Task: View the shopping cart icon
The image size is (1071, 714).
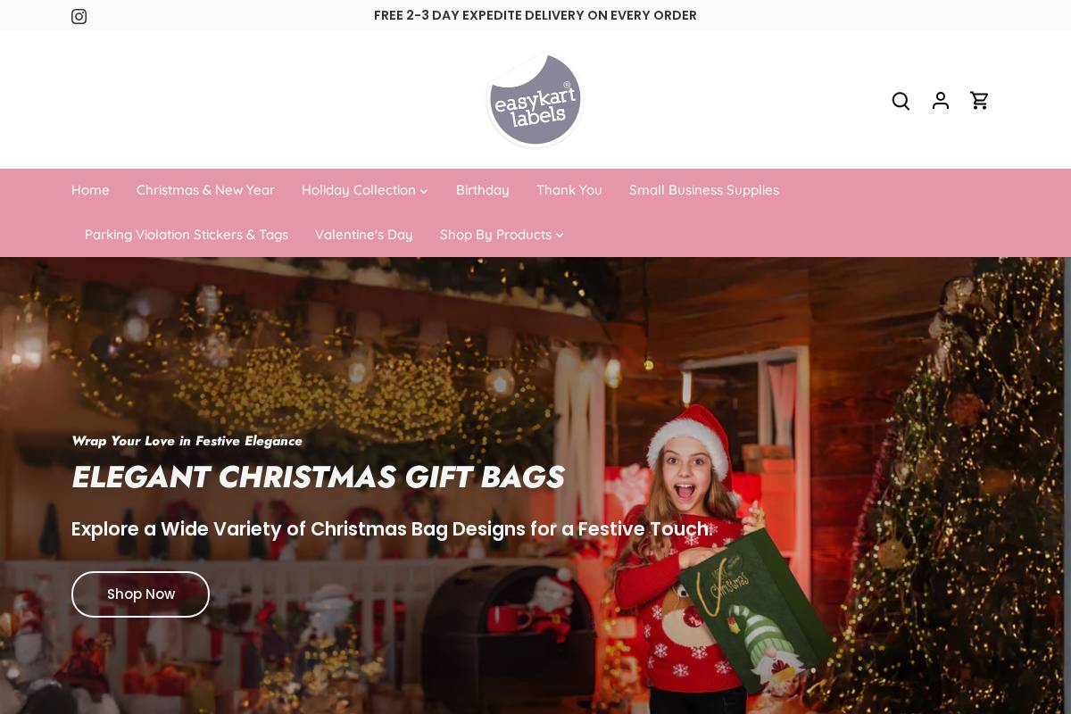Action: pos(979,101)
